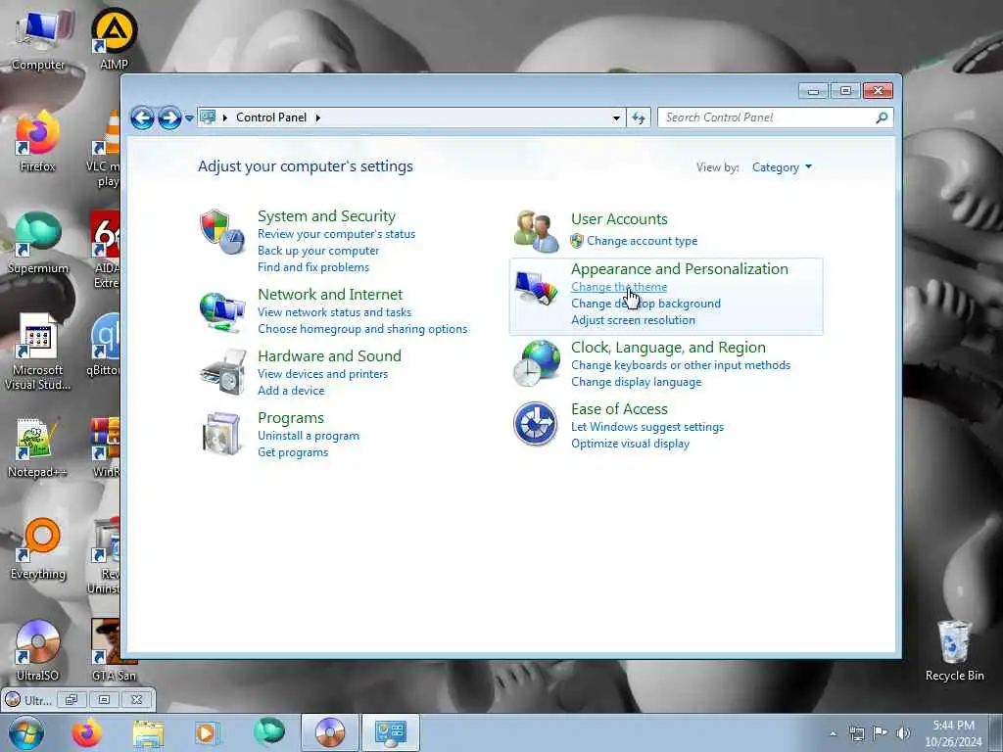Open the Windows Start menu orb

26,732
